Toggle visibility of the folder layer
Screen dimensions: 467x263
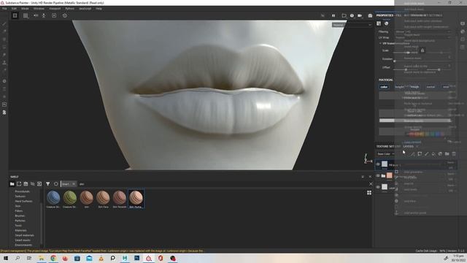378,175
